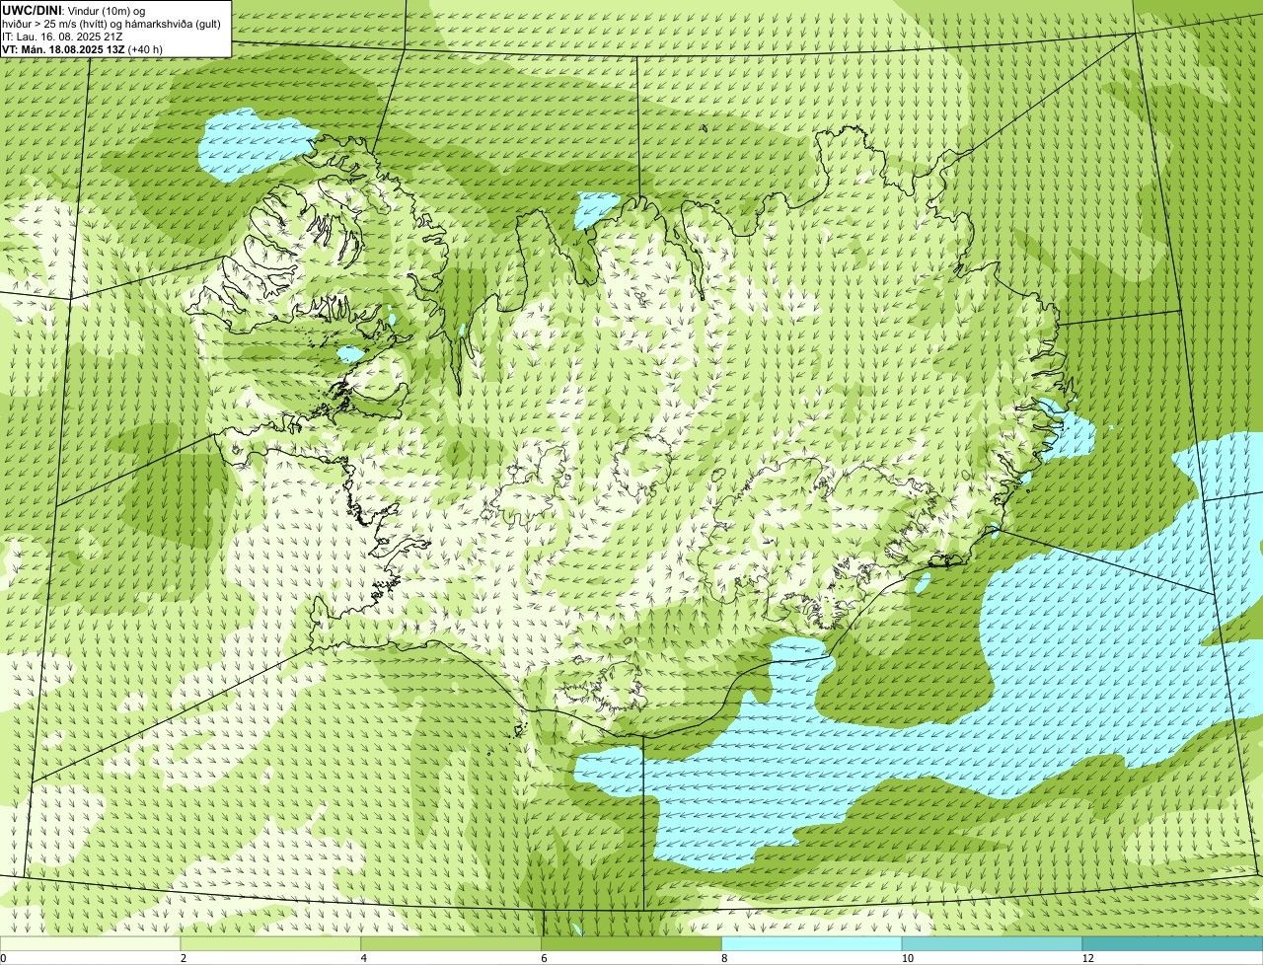The image size is (1263, 965).
Task: Select the 6–8 m/s dark green scale color
Action: click(631, 943)
